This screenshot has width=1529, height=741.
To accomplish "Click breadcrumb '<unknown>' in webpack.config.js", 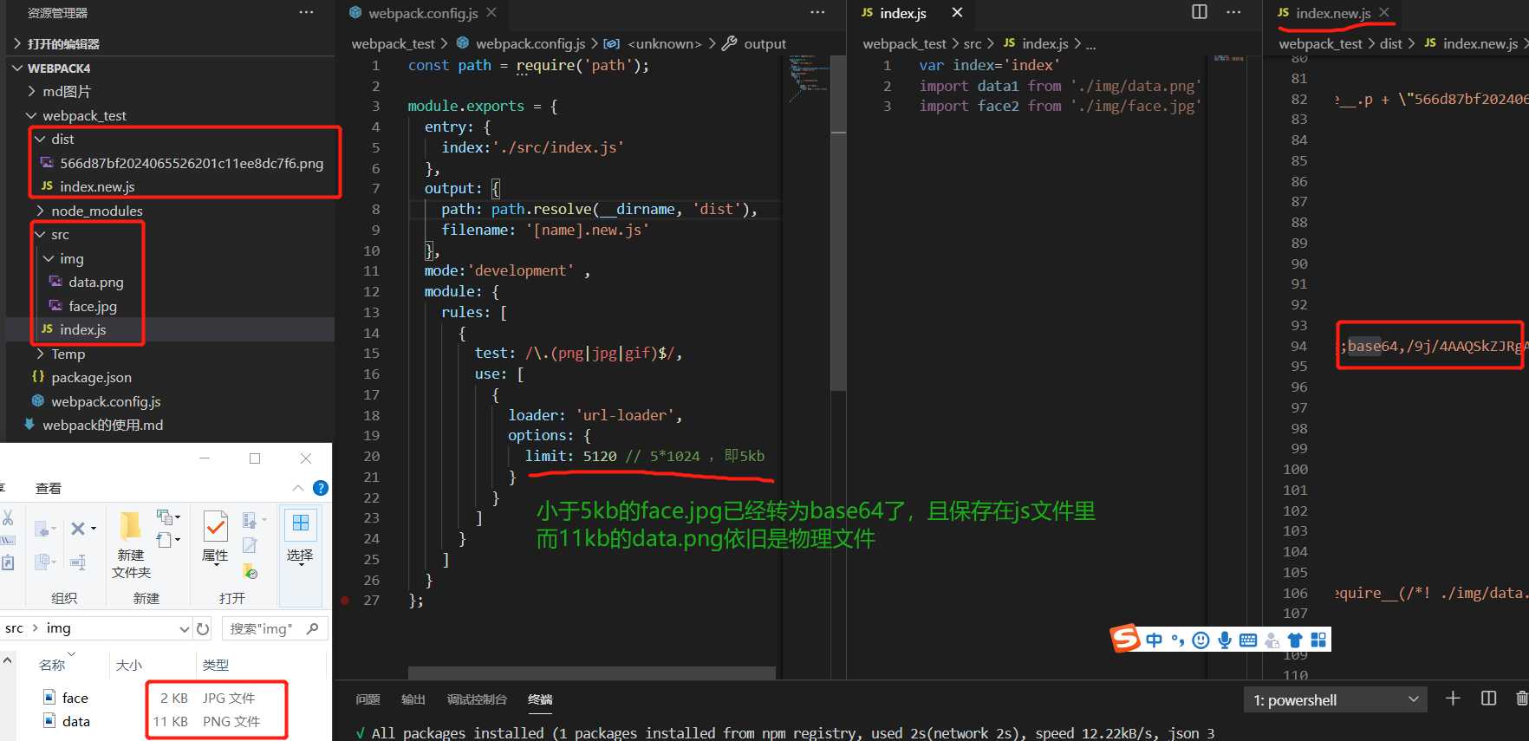I will coord(665,43).
